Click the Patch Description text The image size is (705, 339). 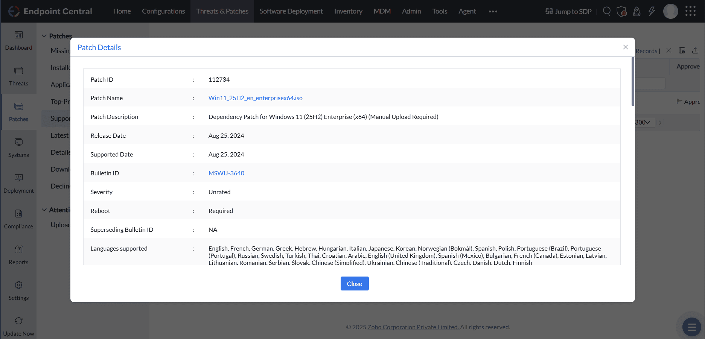tap(323, 117)
